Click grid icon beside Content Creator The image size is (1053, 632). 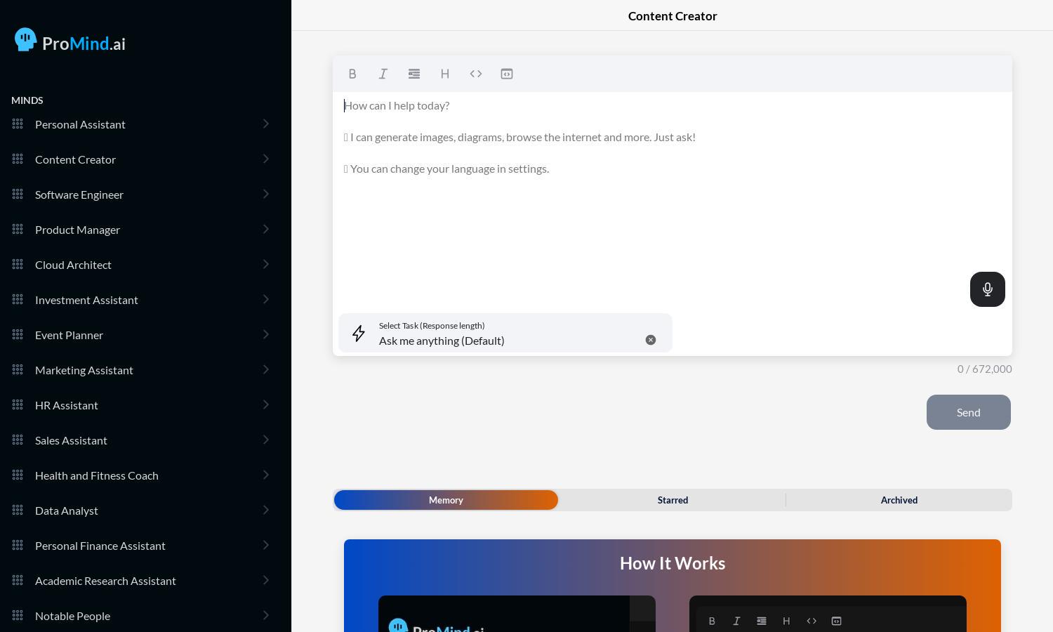click(18, 159)
